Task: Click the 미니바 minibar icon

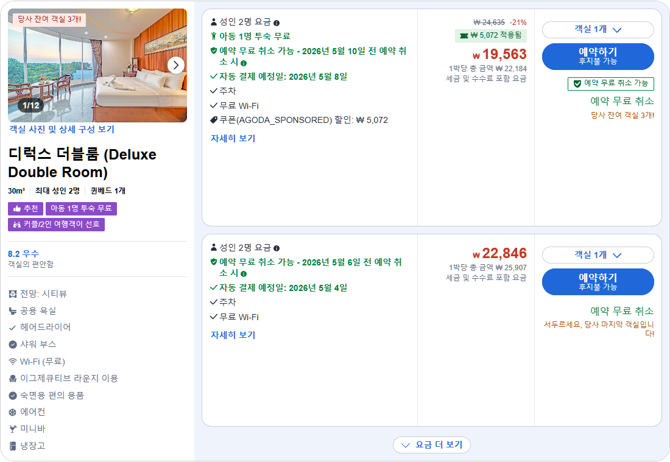Action: [x=13, y=429]
